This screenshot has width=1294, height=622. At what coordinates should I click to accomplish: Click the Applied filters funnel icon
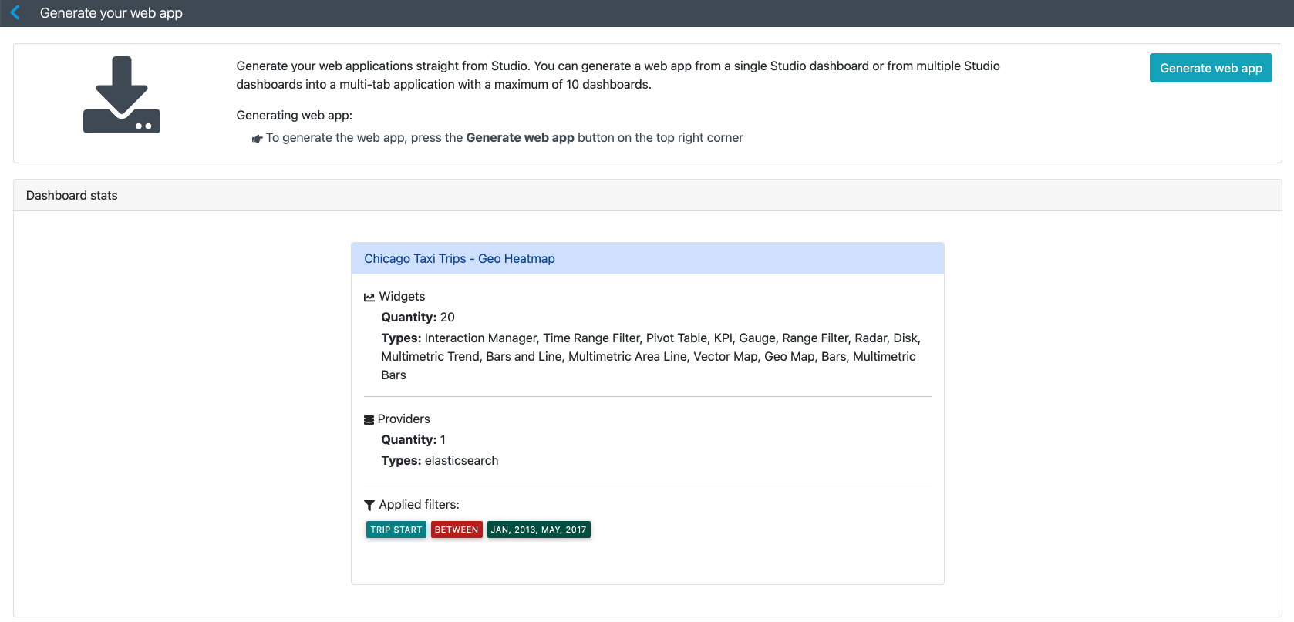369,506
